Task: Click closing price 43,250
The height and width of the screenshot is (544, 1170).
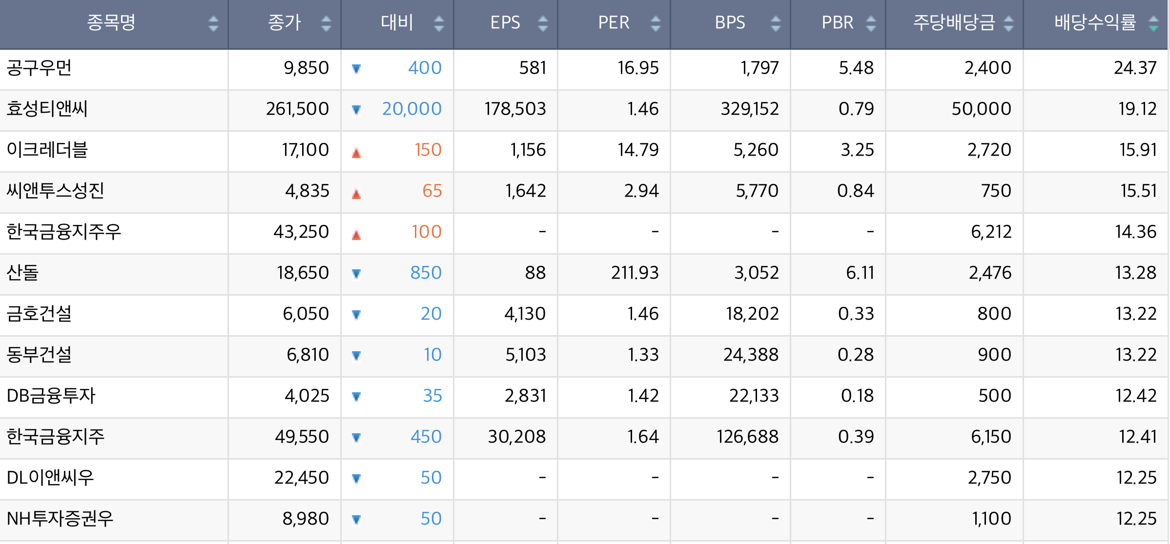Action: coord(301,232)
